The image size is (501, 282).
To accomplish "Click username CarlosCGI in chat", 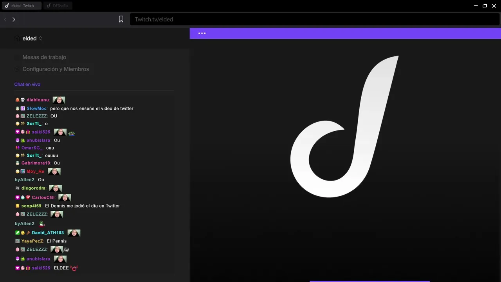I will [43, 198].
